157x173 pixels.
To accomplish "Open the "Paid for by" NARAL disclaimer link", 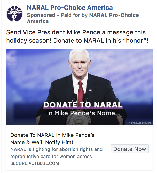I will pyautogui.click(x=83, y=18).
